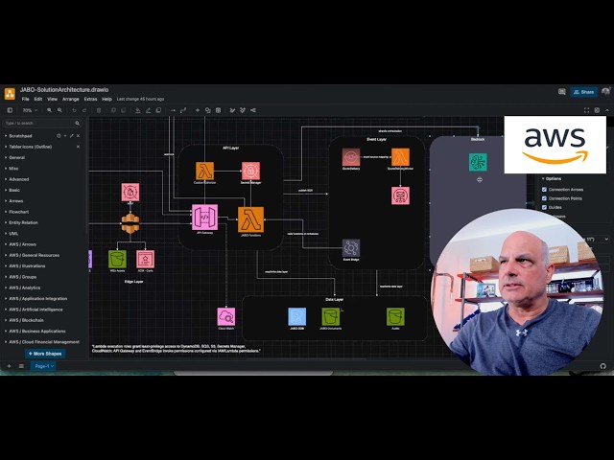
Task: Click the add page plus icon
Action: pyautogui.click(x=9, y=366)
